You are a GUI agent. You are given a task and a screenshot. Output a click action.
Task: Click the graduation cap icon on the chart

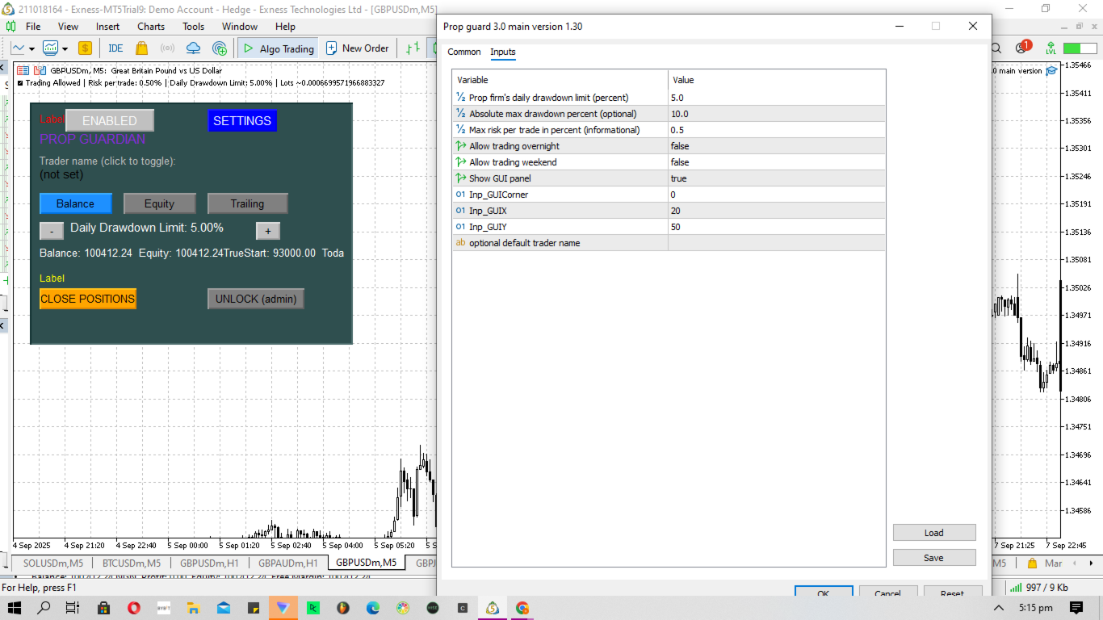pos(1051,70)
